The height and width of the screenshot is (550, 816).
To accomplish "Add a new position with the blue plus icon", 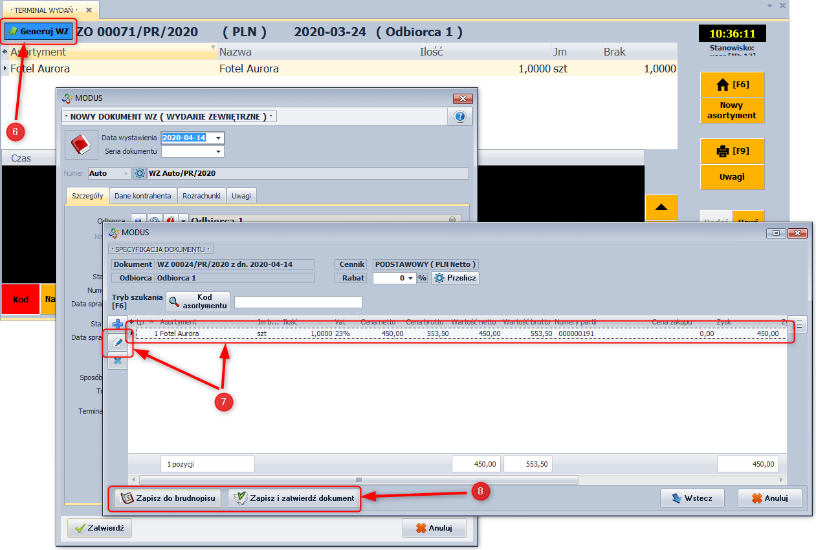I will tap(118, 324).
